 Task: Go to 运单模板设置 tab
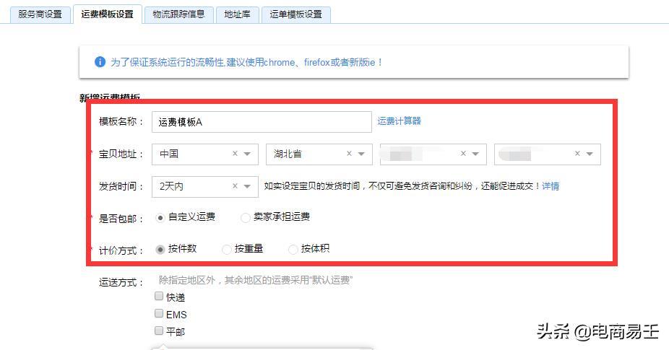coord(295,14)
